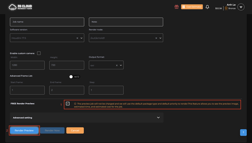Focus the Job name field
Screen dimensions: 252x143
coord(47,22)
